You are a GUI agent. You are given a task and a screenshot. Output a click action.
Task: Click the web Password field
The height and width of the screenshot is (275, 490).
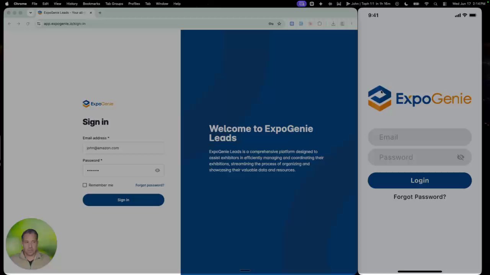(123, 170)
